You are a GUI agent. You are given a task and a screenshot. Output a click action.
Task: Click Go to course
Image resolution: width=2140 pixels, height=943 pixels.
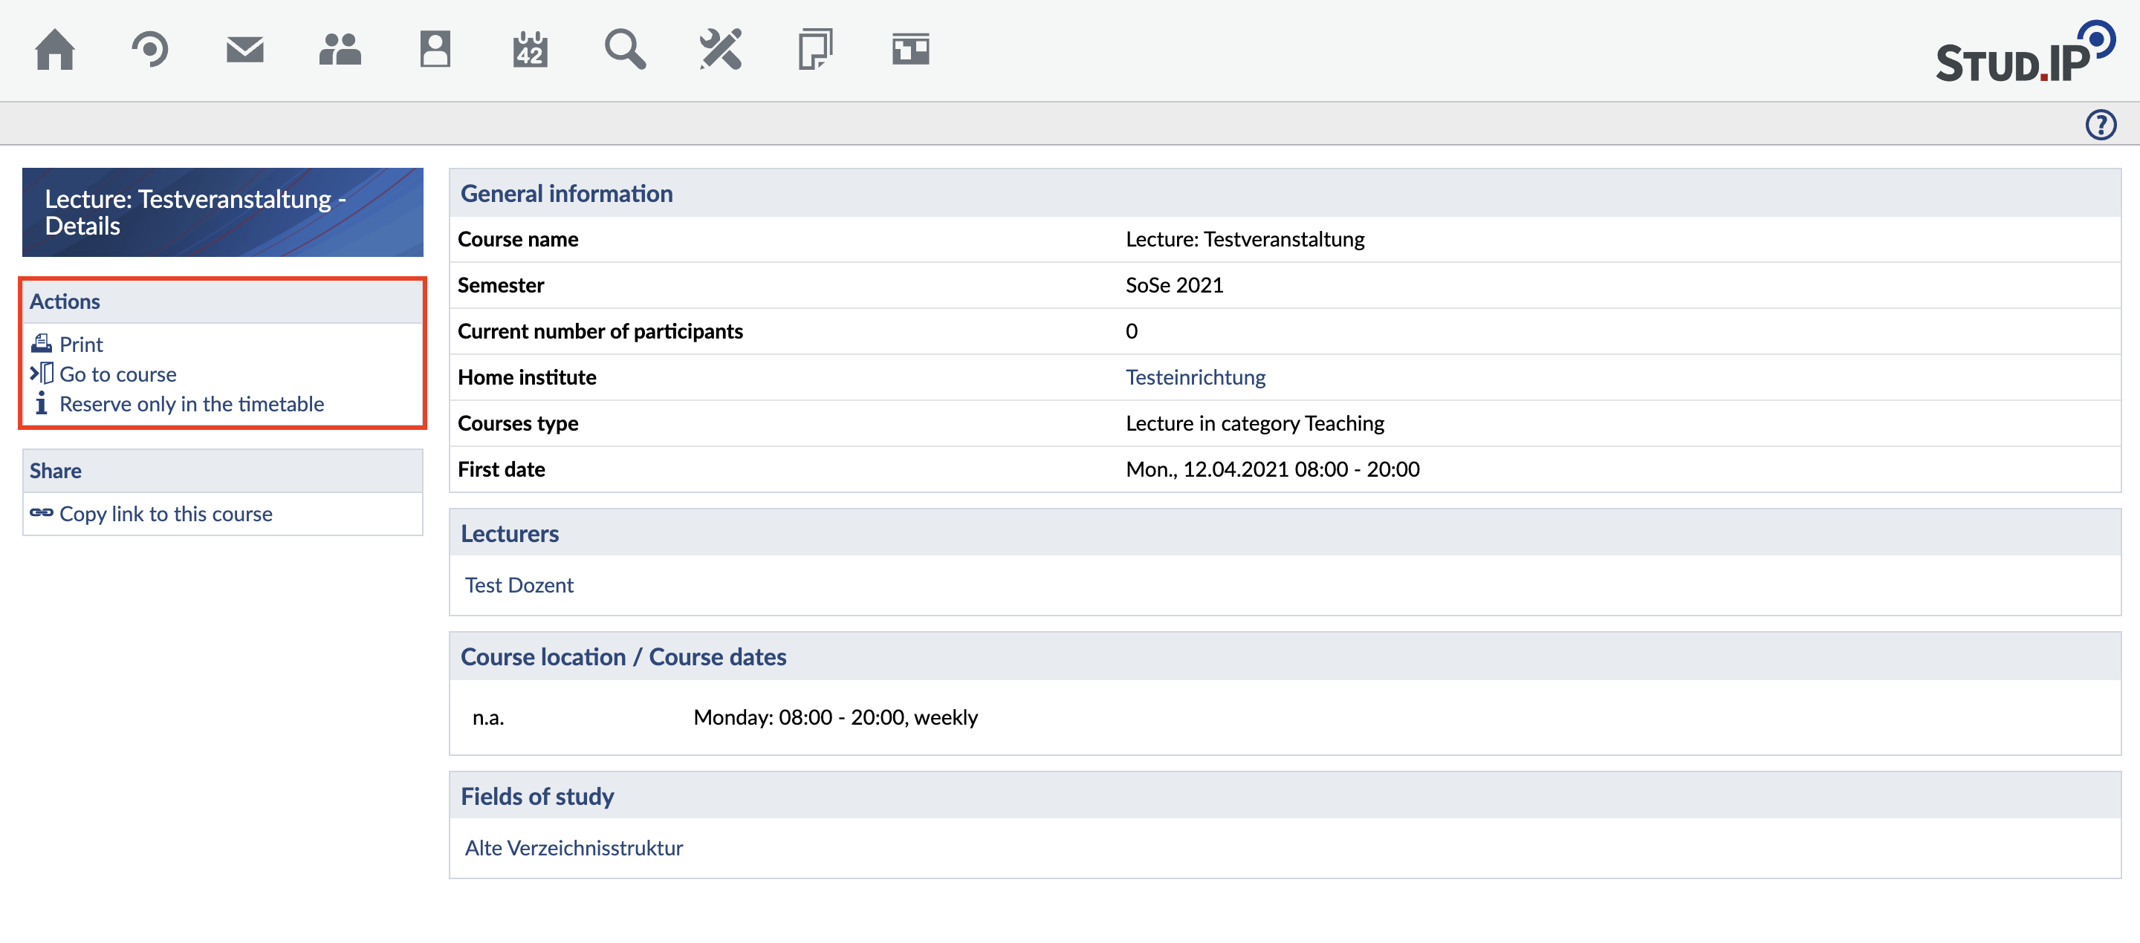click(x=118, y=374)
